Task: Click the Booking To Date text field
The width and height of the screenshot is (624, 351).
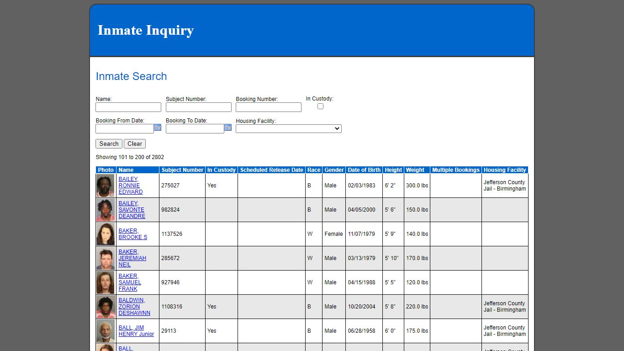Action: click(x=195, y=129)
